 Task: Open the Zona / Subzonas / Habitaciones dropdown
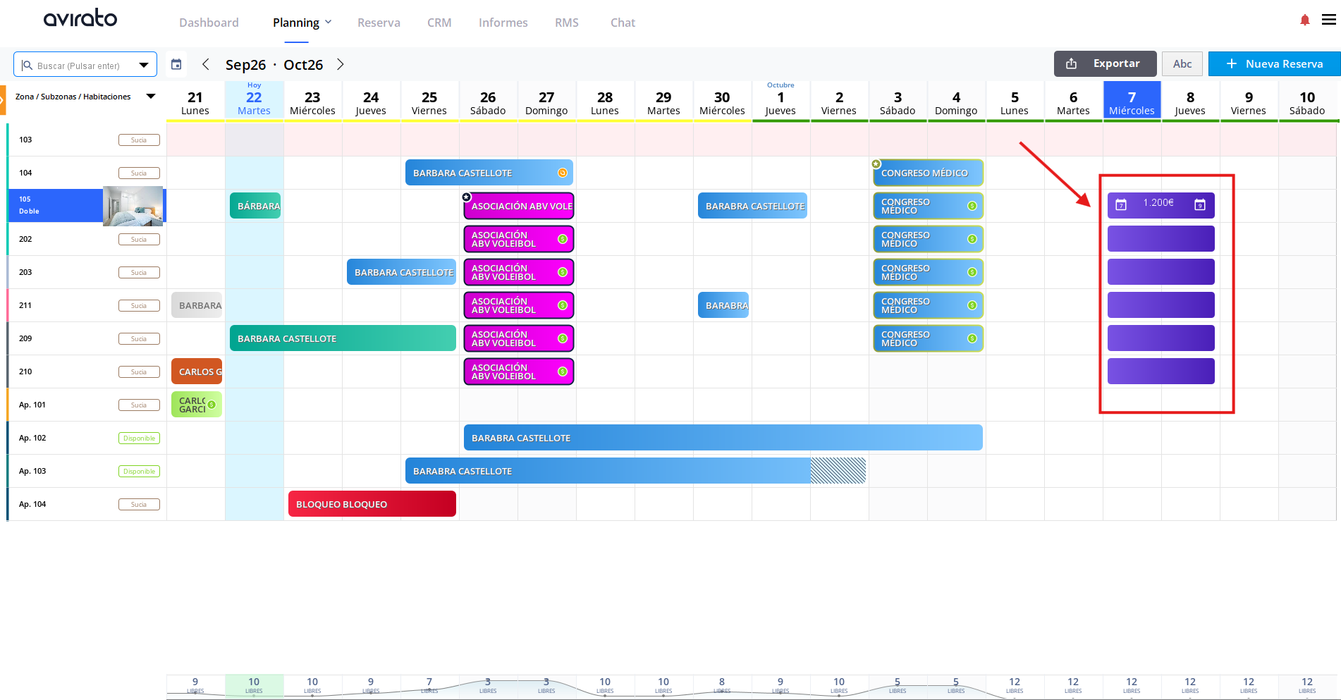(150, 97)
